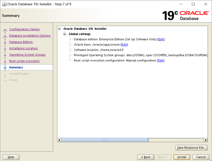Click the Java installer icon in title bar
This screenshot has height=161, width=212.
[4, 4]
